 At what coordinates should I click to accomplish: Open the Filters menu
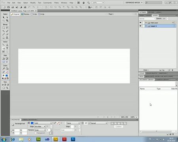[x=56, y=3]
